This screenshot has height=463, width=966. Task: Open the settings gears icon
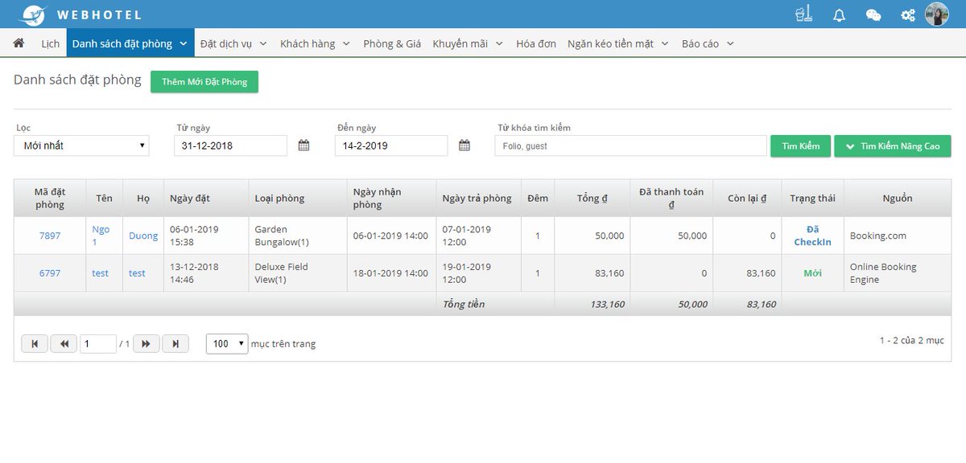908,14
